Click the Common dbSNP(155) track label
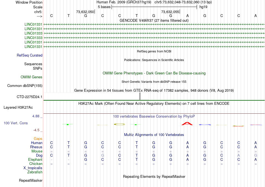The image size is (265, 187). point(25,86)
